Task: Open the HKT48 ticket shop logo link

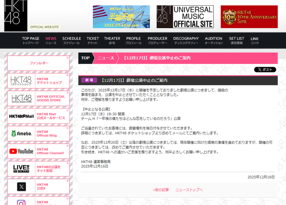Action: [22, 80]
